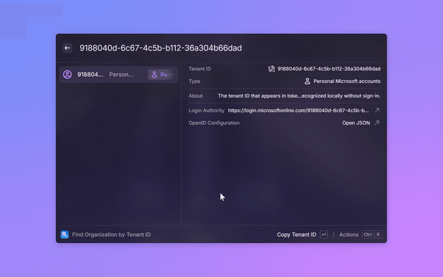Click the Tenant ID field label
Image resolution: width=443 pixels, height=277 pixels.
tap(200, 69)
